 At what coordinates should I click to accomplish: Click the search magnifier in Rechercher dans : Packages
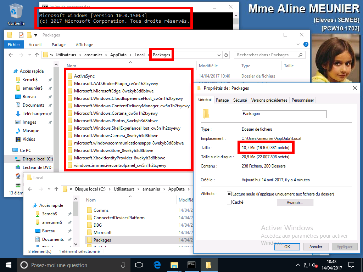[301, 55]
